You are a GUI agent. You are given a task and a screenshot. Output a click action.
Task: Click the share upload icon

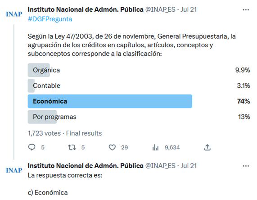click(207, 147)
